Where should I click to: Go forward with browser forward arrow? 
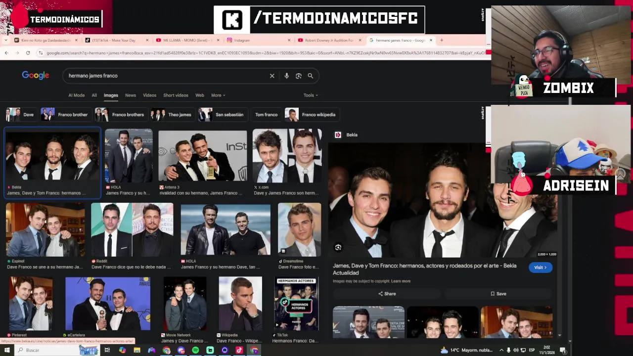[17, 53]
